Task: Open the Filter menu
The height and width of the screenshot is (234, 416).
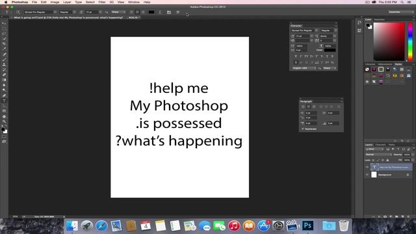Action: (x=102, y=2)
